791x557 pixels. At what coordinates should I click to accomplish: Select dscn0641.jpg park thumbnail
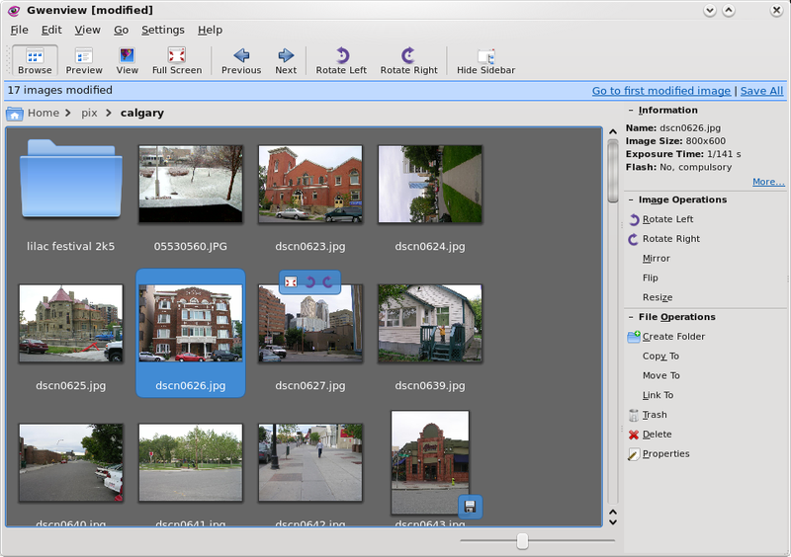191,463
